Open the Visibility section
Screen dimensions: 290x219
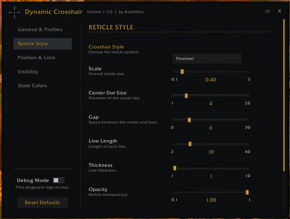pyautogui.click(x=28, y=72)
